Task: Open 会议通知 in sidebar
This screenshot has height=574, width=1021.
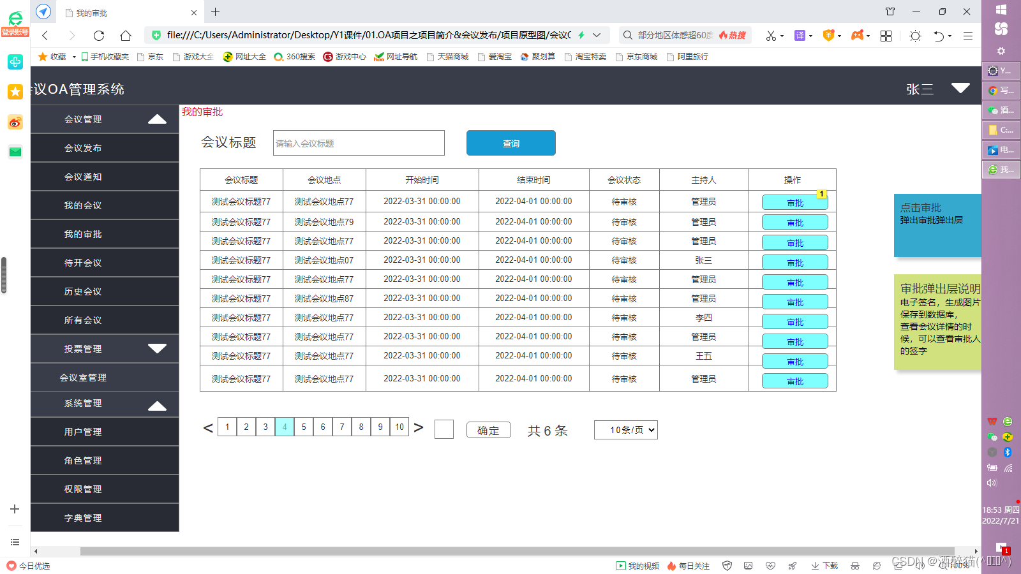Action: pos(105,177)
